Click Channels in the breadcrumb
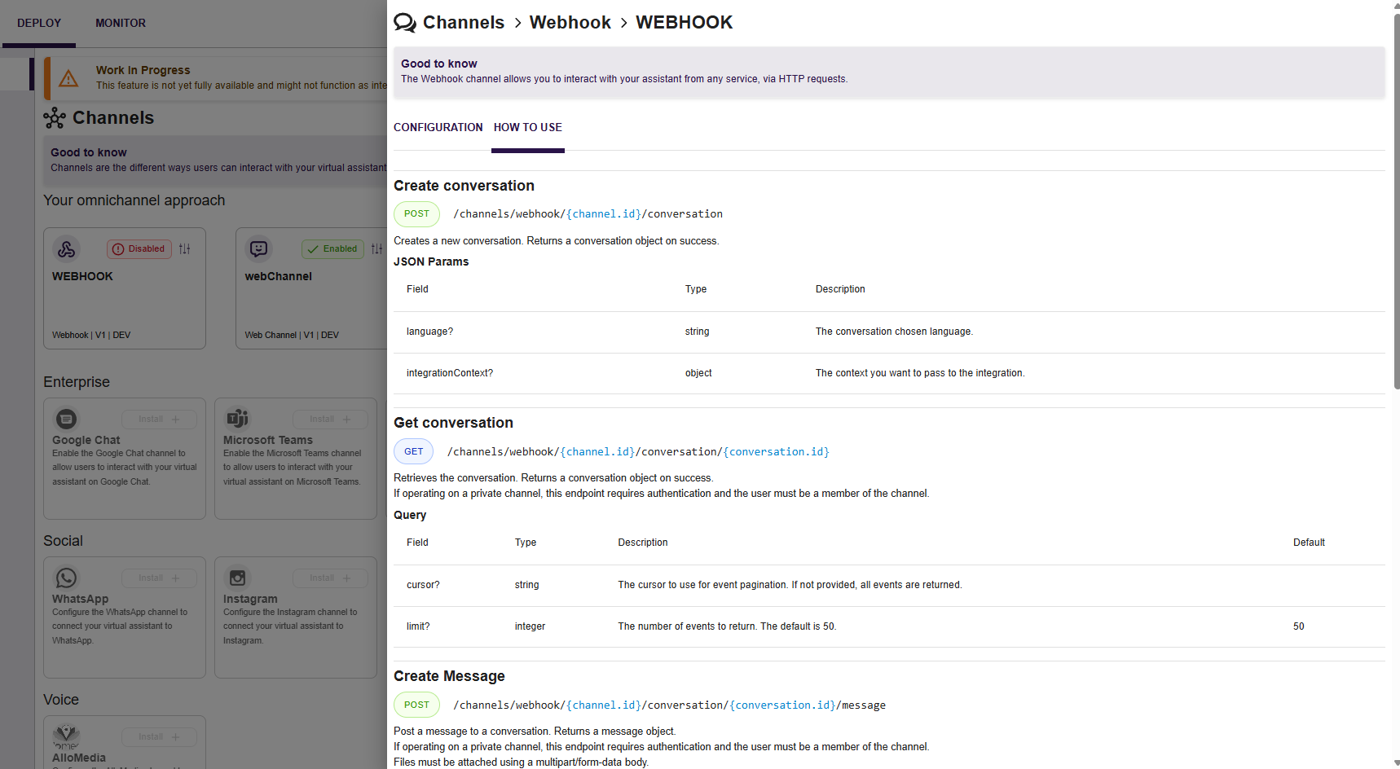Viewport: 1400px width, 769px height. [x=464, y=23]
